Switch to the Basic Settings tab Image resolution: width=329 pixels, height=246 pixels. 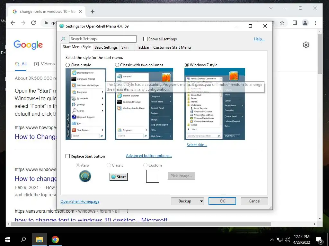click(x=106, y=47)
